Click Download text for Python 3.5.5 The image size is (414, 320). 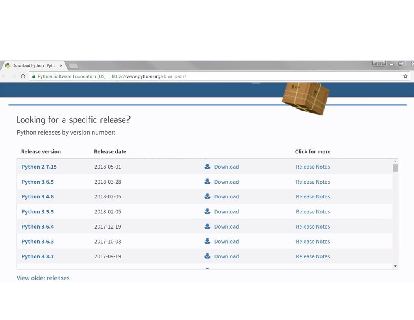click(x=227, y=212)
